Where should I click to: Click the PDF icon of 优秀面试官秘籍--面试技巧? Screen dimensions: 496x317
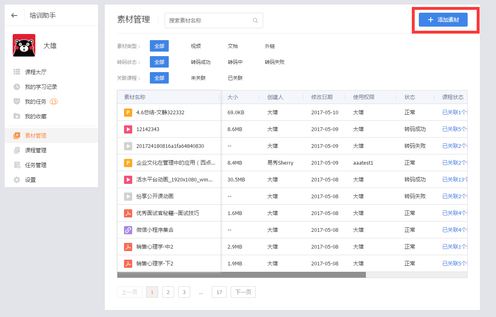coord(128,213)
